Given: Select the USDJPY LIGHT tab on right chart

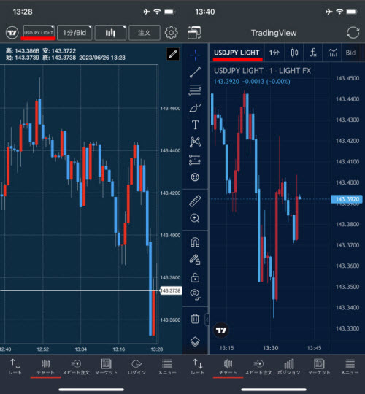Looking at the screenshot, I should point(237,53).
